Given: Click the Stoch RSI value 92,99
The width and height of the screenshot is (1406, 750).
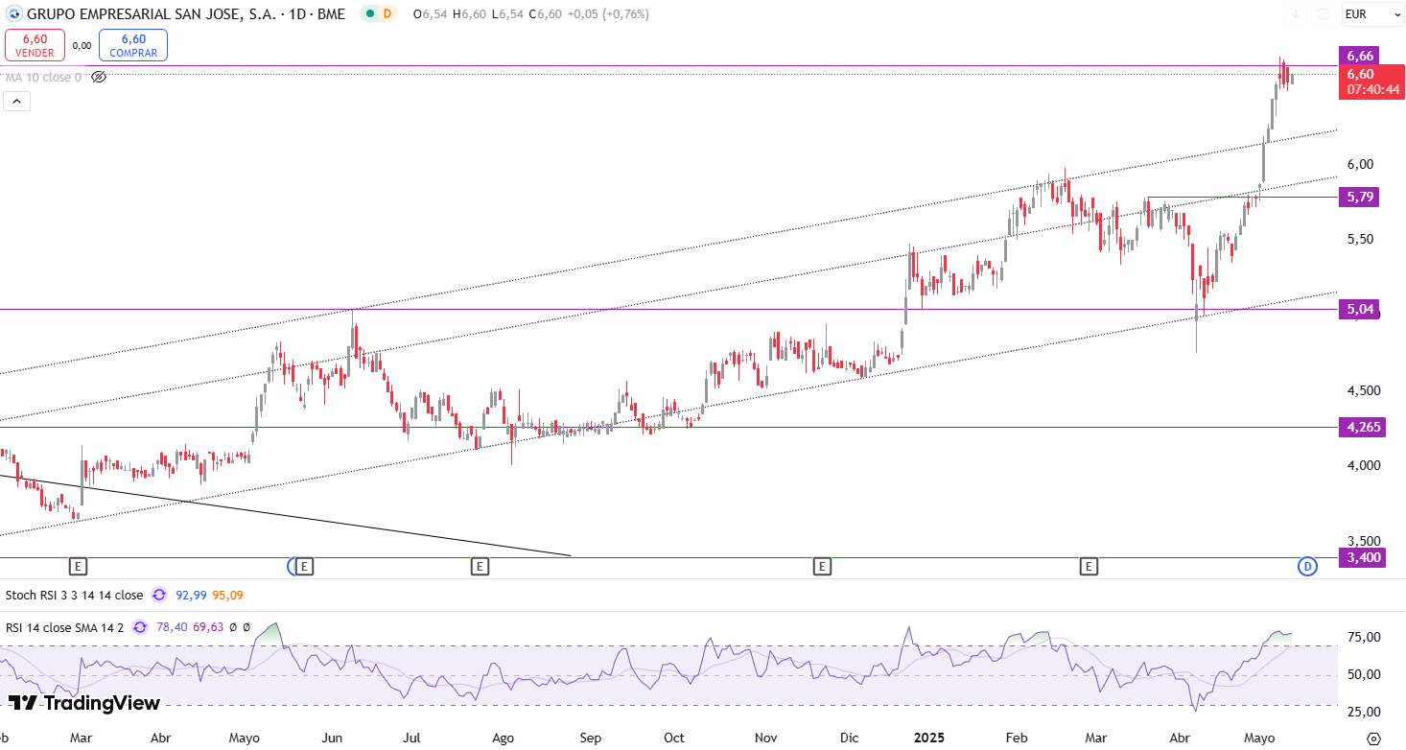Looking at the screenshot, I should coord(192,596).
